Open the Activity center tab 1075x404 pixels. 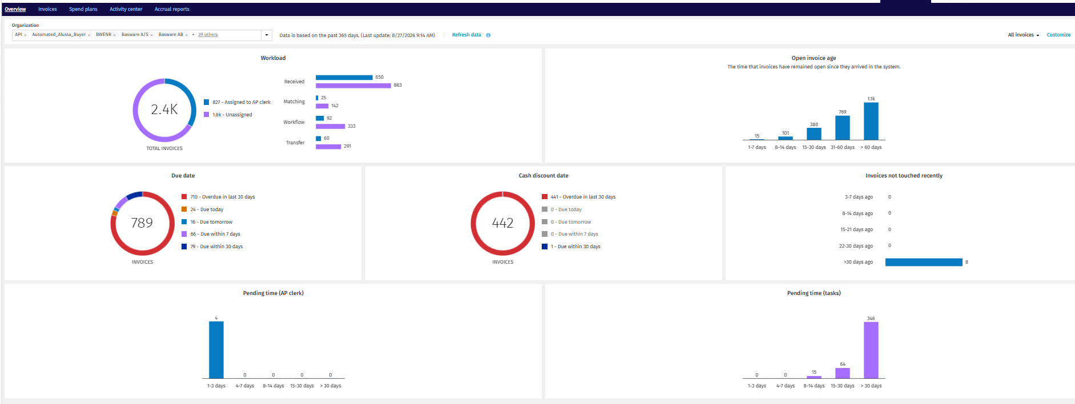(x=126, y=9)
